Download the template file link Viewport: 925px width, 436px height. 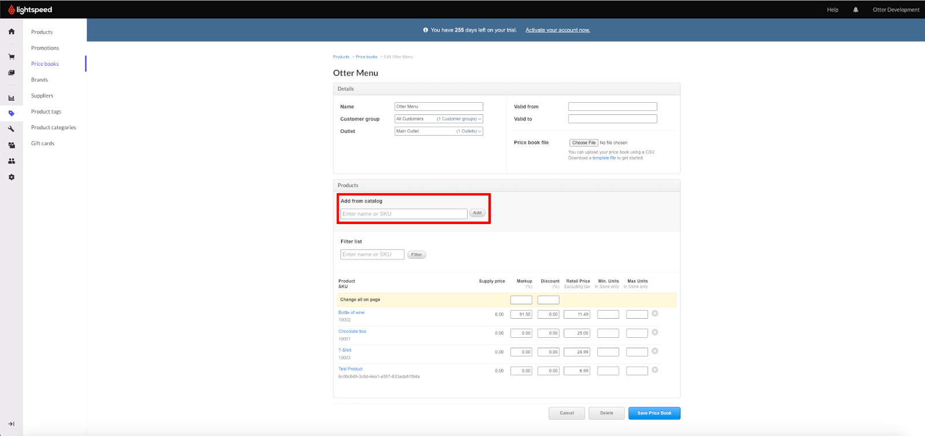[x=604, y=158]
